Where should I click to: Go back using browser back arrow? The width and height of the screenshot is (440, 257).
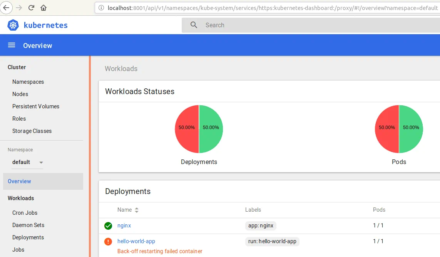7,8
